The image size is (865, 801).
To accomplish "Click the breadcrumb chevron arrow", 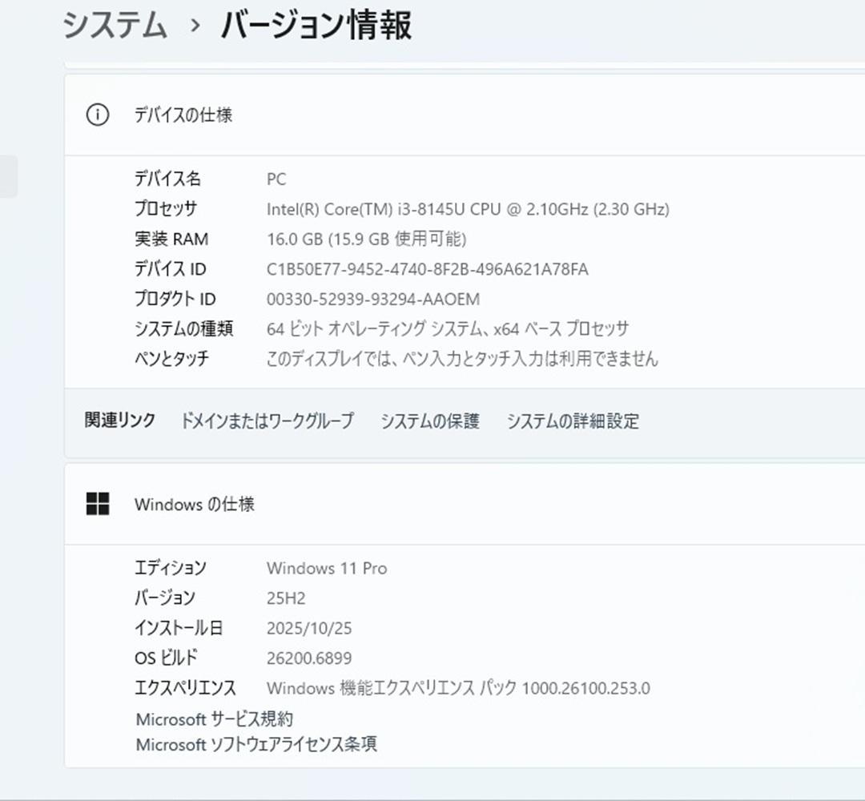I will point(195,26).
